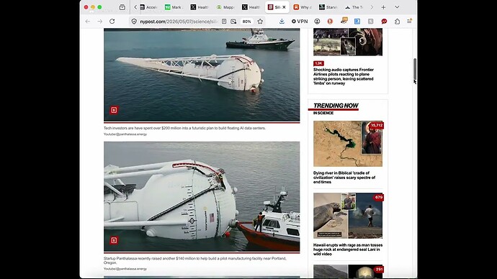Open the Frontier Airlines pilots audio story
This screenshot has height=279, width=497.
coord(344,76)
